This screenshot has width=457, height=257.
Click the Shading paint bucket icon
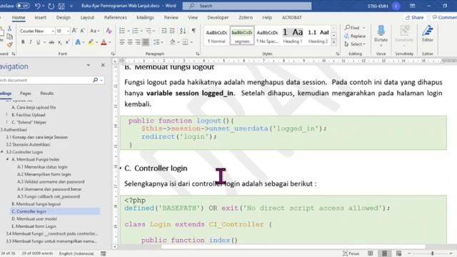click(x=173, y=42)
